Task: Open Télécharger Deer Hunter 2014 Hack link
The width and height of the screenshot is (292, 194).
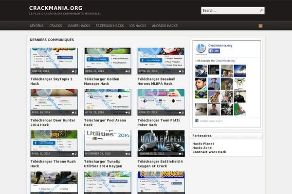Action: pos(53,123)
